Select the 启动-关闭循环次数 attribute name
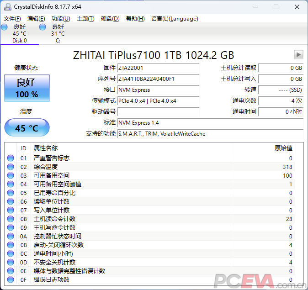 58,245
